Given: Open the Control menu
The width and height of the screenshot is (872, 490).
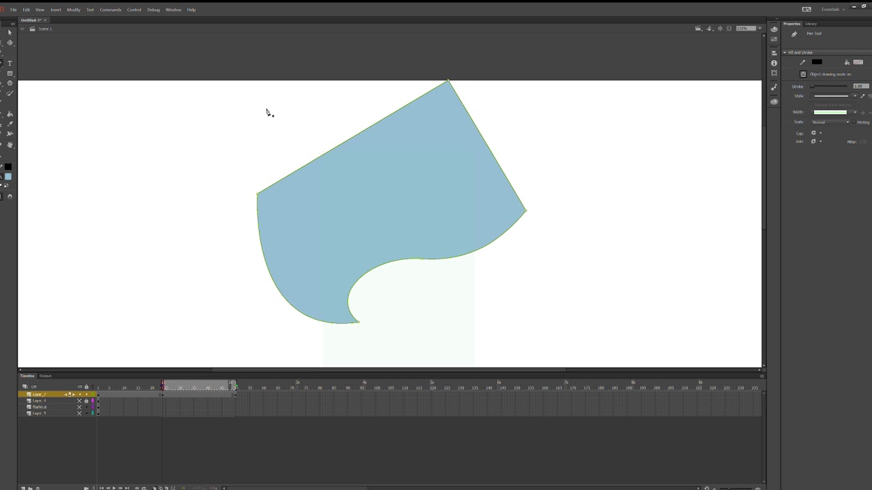Looking at the screenshot, I should coord(134,10).
